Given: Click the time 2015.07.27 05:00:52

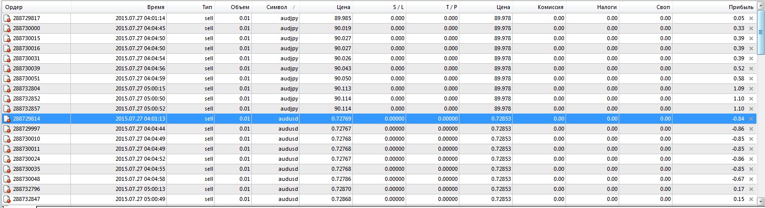Looking at the screenshot, I should click(140, 109).
